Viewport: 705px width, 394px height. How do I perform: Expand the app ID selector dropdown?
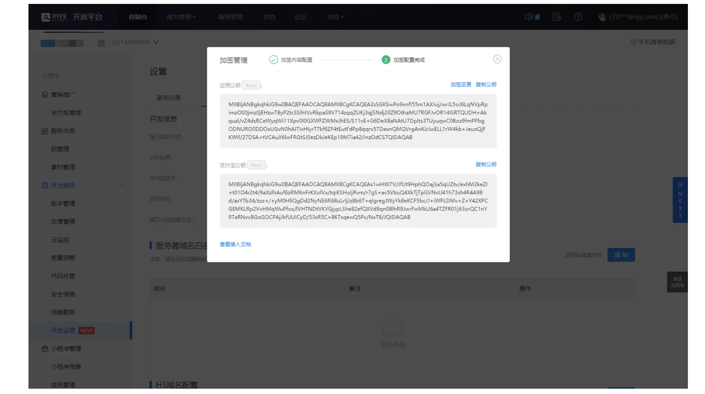156,42
